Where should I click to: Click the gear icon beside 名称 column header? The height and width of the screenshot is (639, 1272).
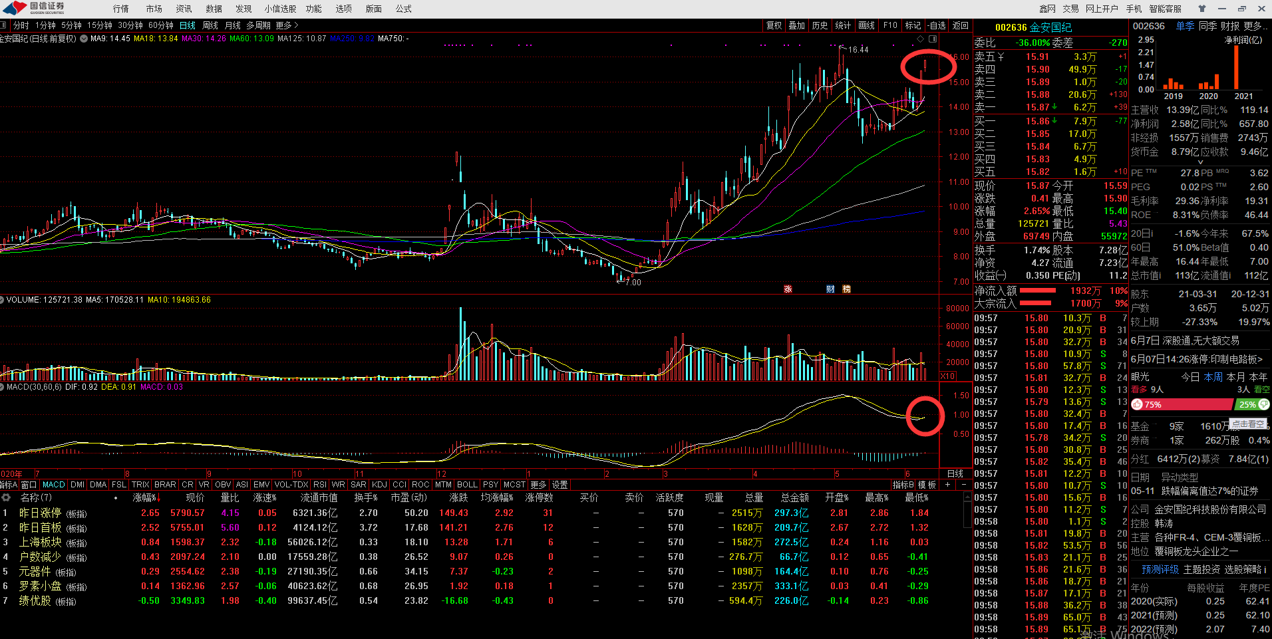coord(6,497)
